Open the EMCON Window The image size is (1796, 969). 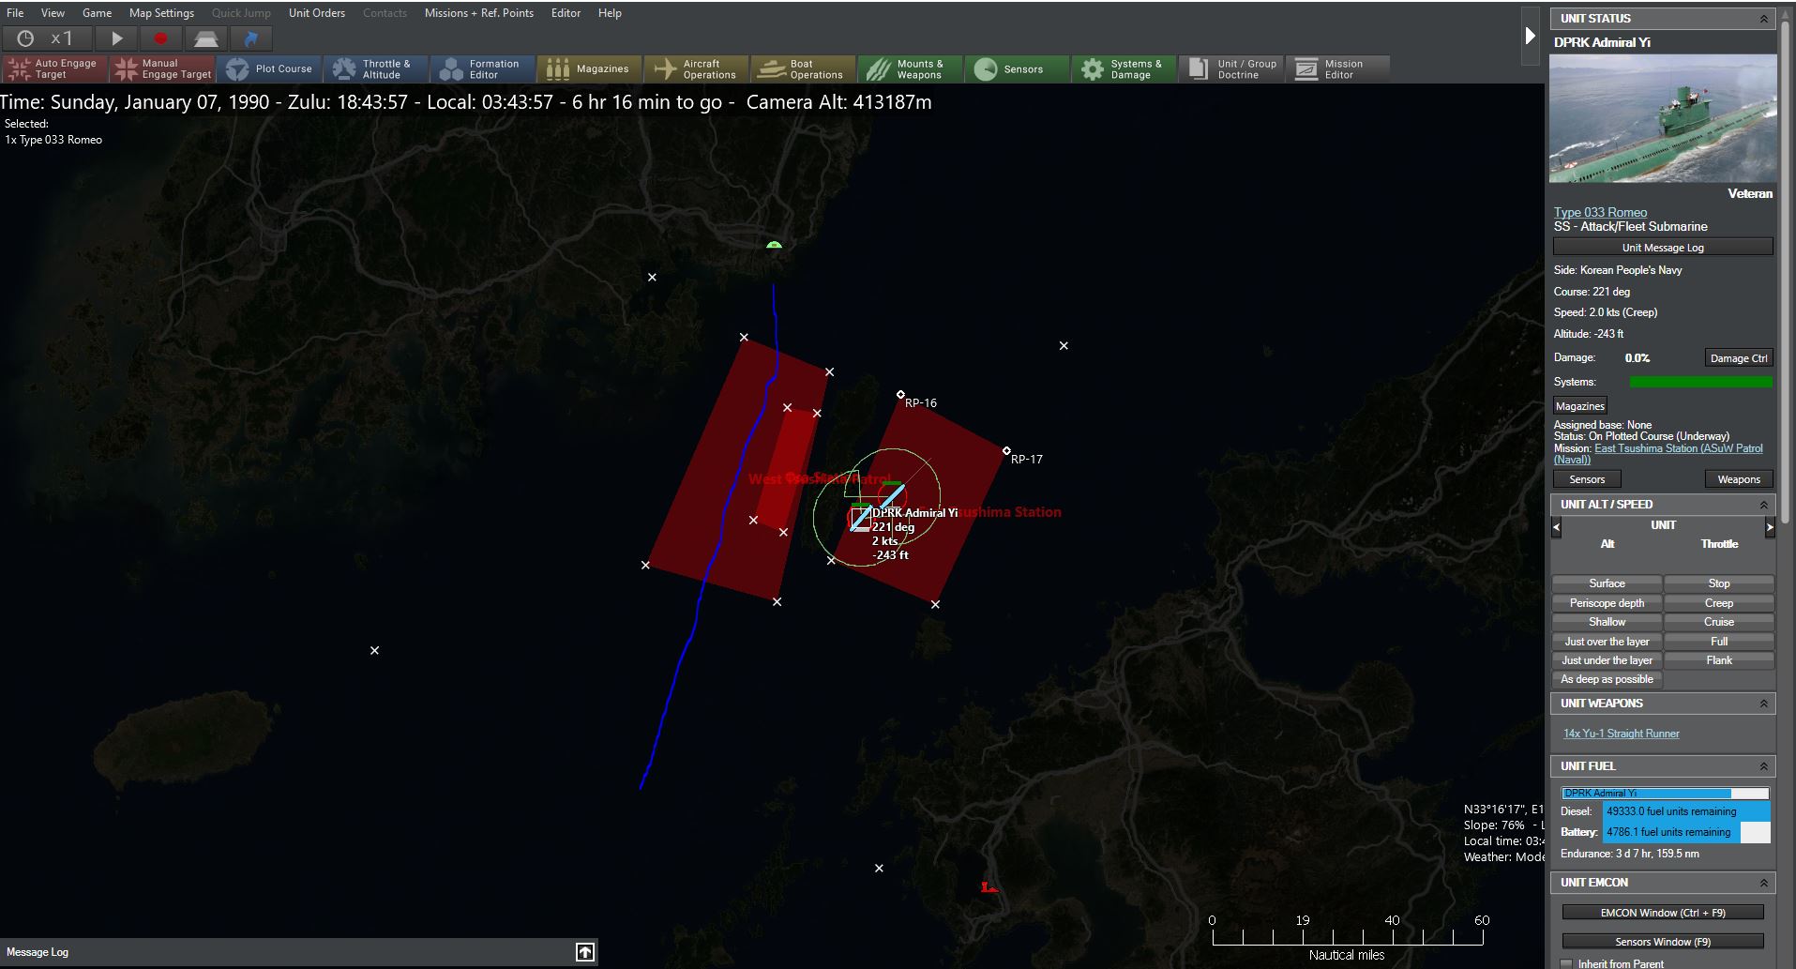click(x=1663, y=913)
